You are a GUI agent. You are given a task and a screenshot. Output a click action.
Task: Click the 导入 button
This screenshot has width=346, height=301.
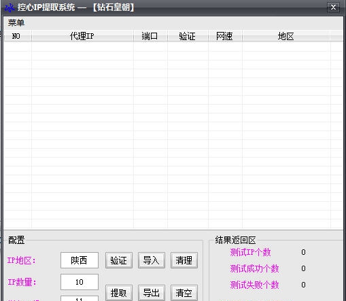coord(152,260)
